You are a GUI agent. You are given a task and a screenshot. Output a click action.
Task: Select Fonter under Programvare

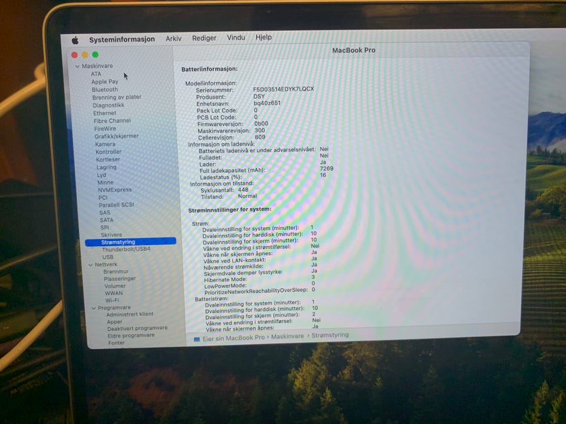click(116, 343)
